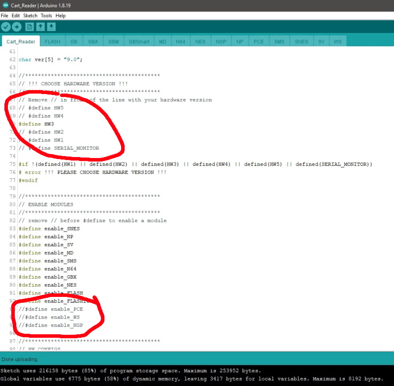394x386 pixels.
Task: Click the '#define HW3' line
Action: 36,124
